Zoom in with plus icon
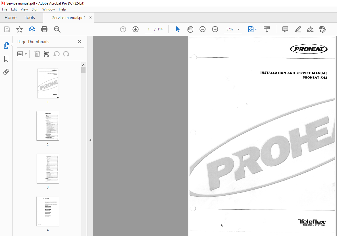Image resolution: width=337 pixels, height=236 pixels. (215, 29)
